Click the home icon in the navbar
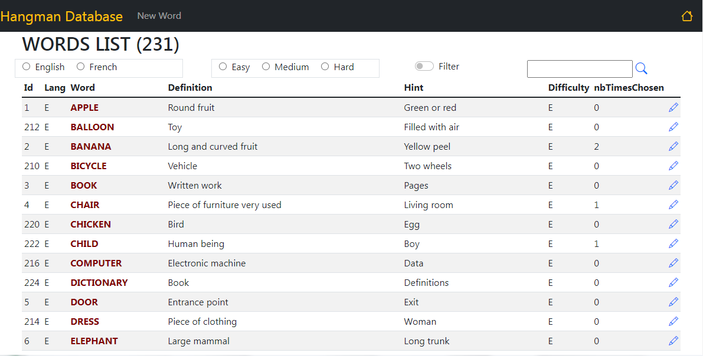This screenshot has height=356, width=703. (687, 16)
